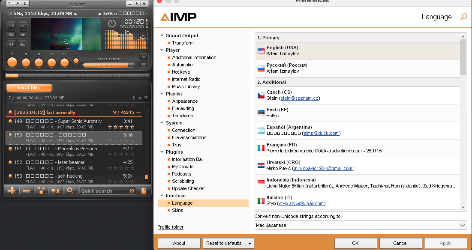Open the Internet Radio preferences page
472x250 pixels.
pyautogui.click(x=186, y=79)
